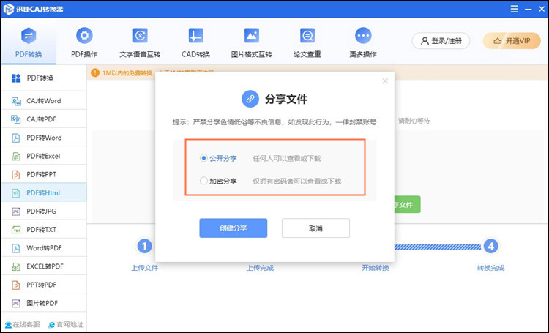Select the 加密分享 radio option
This screenshot has width=549, height=333.
click(203, 181)
